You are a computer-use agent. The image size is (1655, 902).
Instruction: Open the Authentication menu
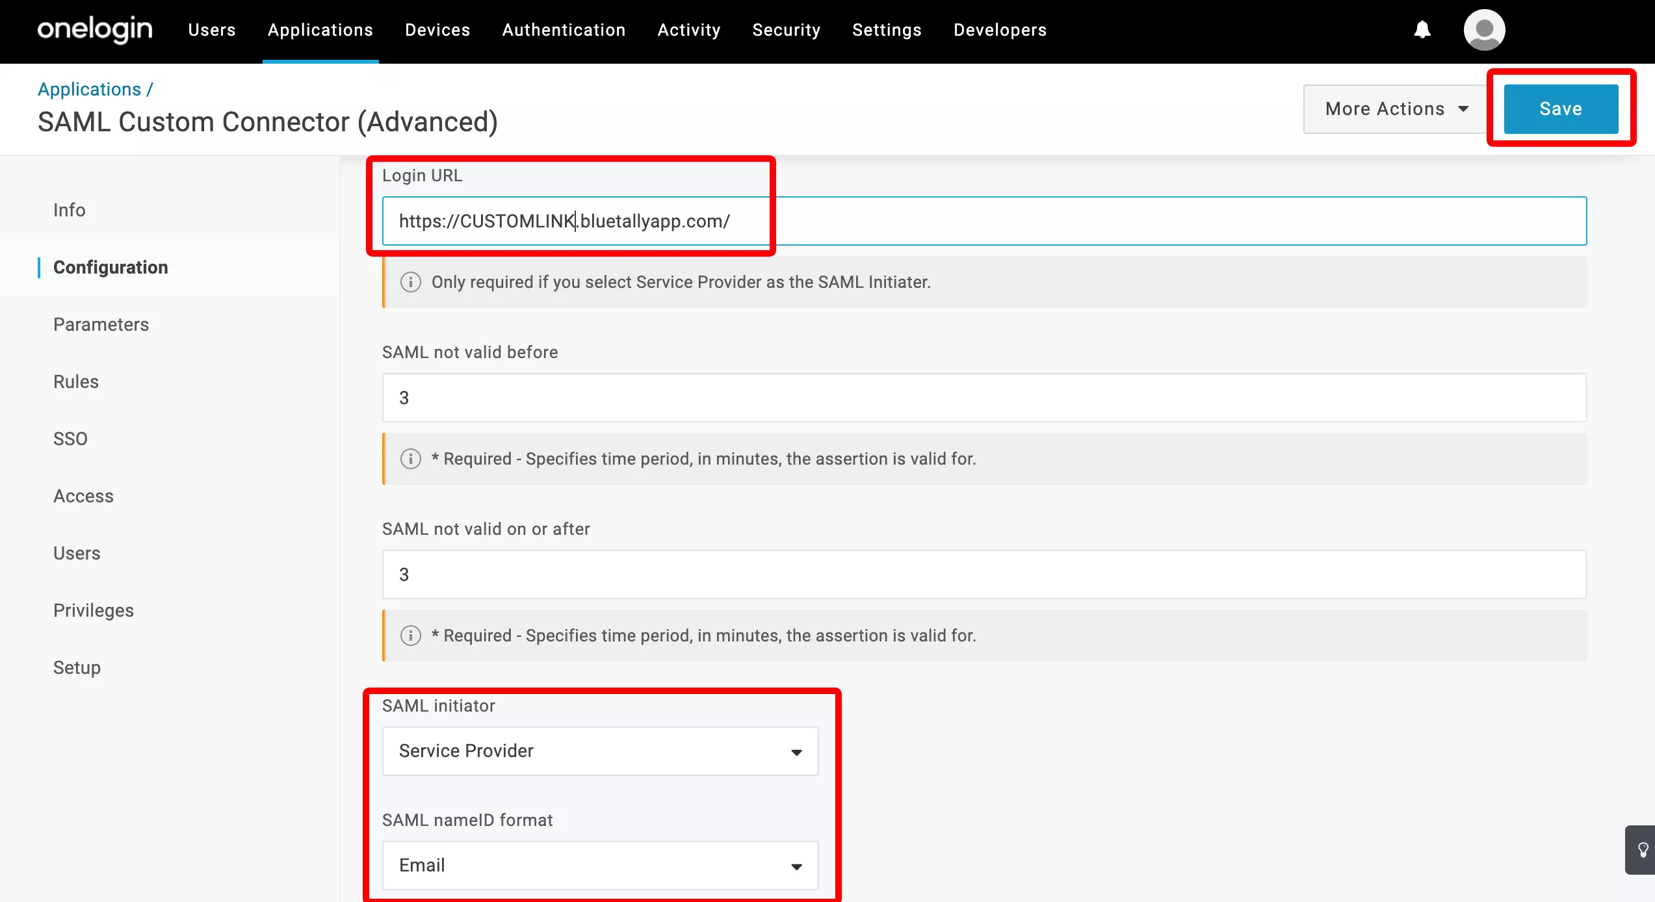pos(564,30)
